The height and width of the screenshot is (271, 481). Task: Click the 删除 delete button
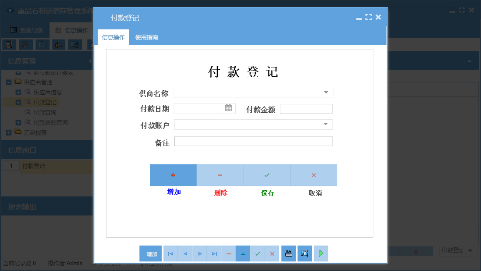click(x=220, y=175)
